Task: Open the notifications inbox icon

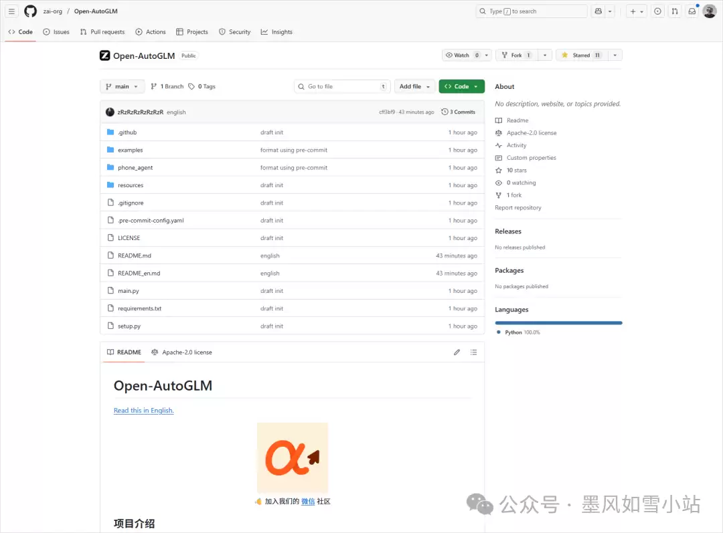Action: (x=692, y=11)
